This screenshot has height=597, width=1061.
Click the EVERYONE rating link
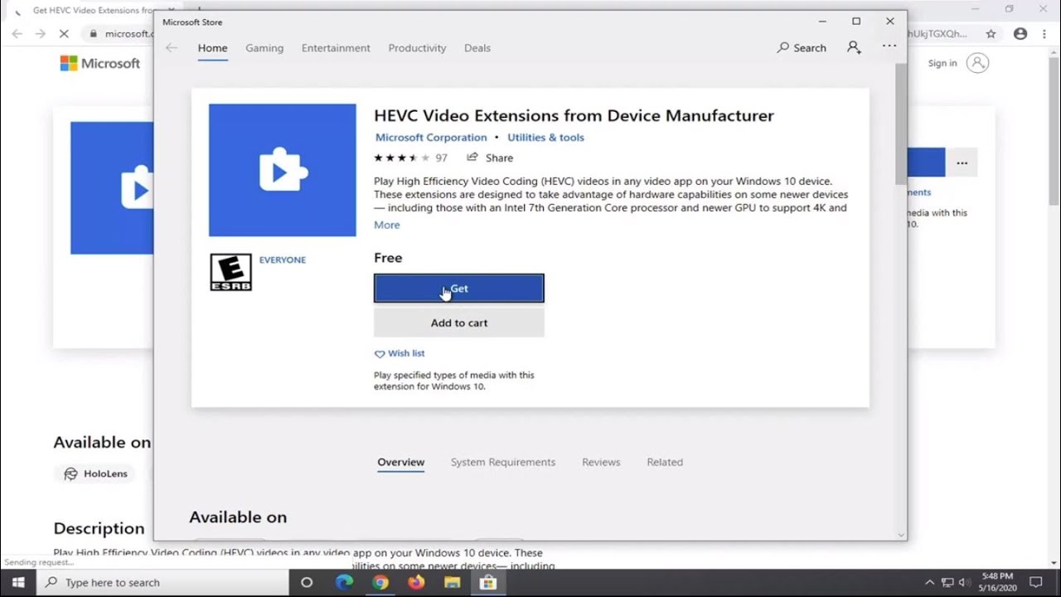click(283, 260)
